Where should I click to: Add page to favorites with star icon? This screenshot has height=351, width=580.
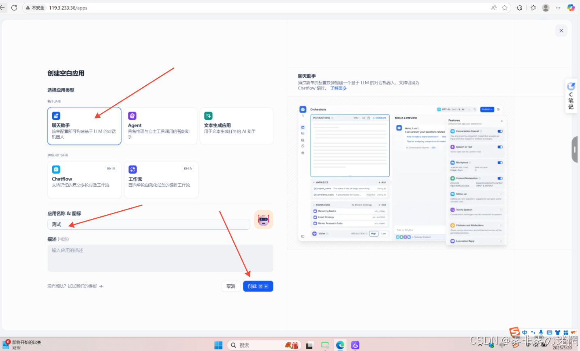(x=505, y=8)
